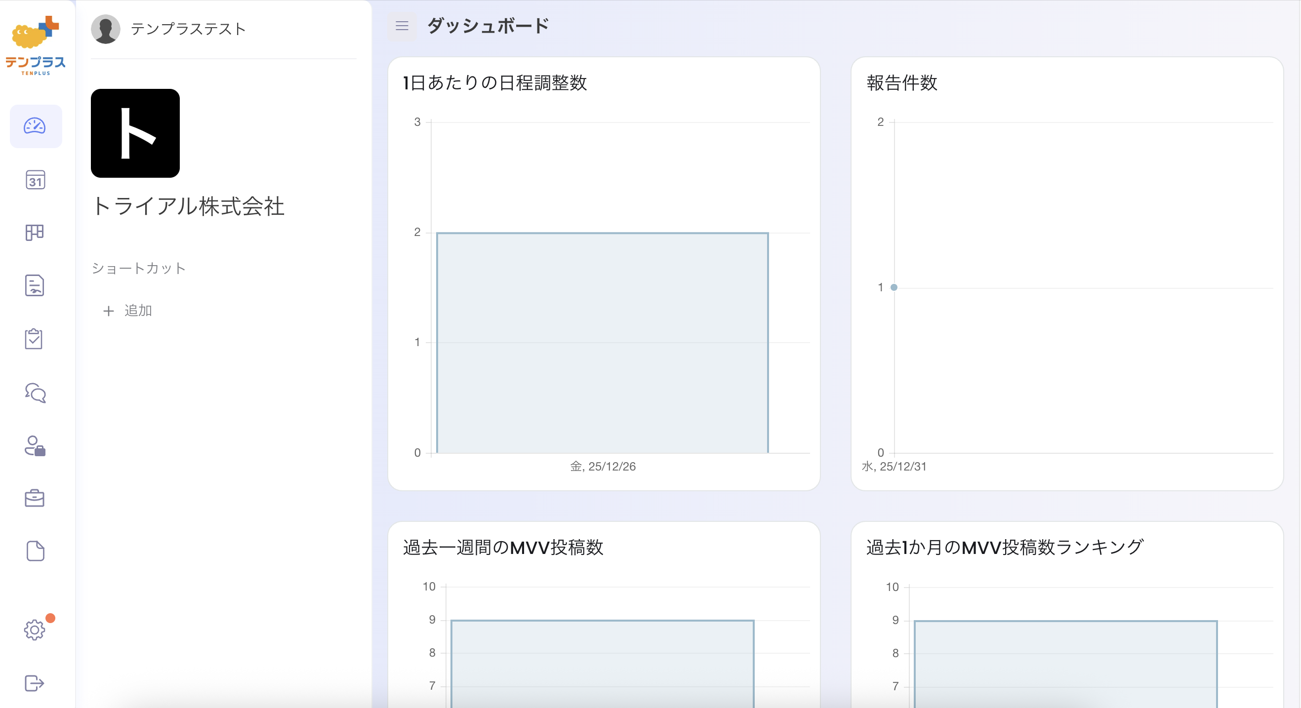Toggle the hamburger menu button
The image size is (1301, 708).
[x=402, y=26]
